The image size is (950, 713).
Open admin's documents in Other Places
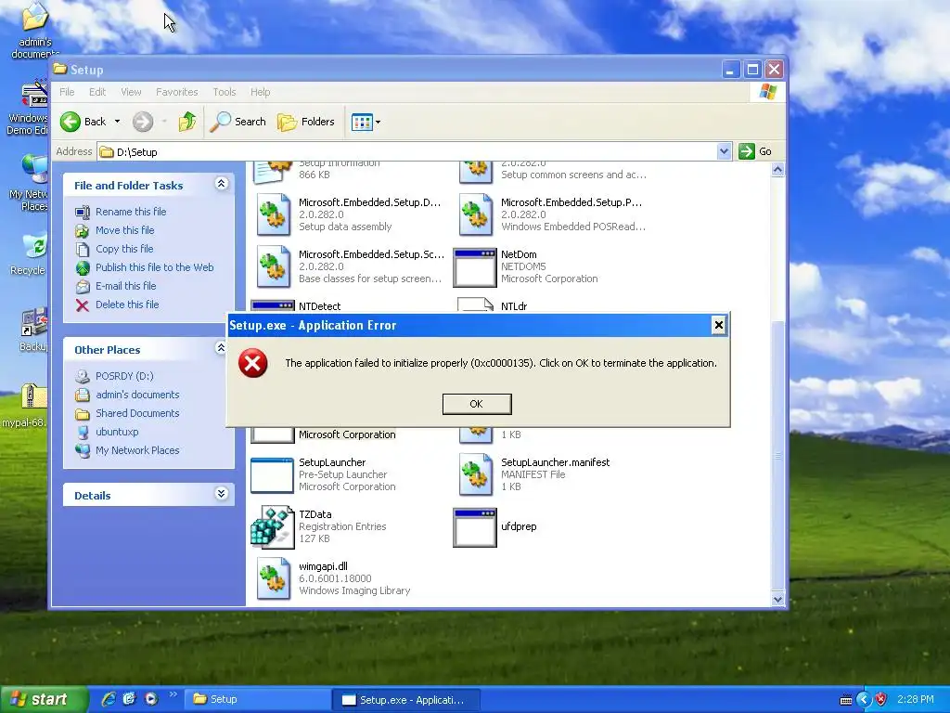(137, 395)
